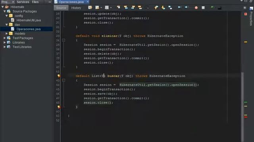Image resolution: width=254 pixels, height=142 pixels.
Task: Place cursor on sesion.save(obj) line
Action: tap(100, 94)
